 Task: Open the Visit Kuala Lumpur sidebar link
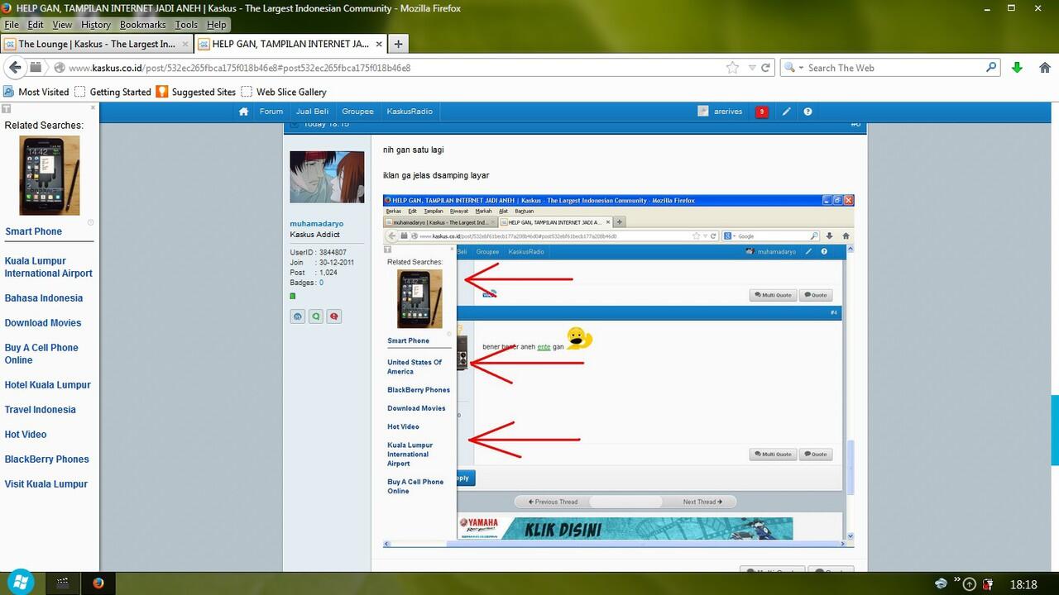pos(46,484)
